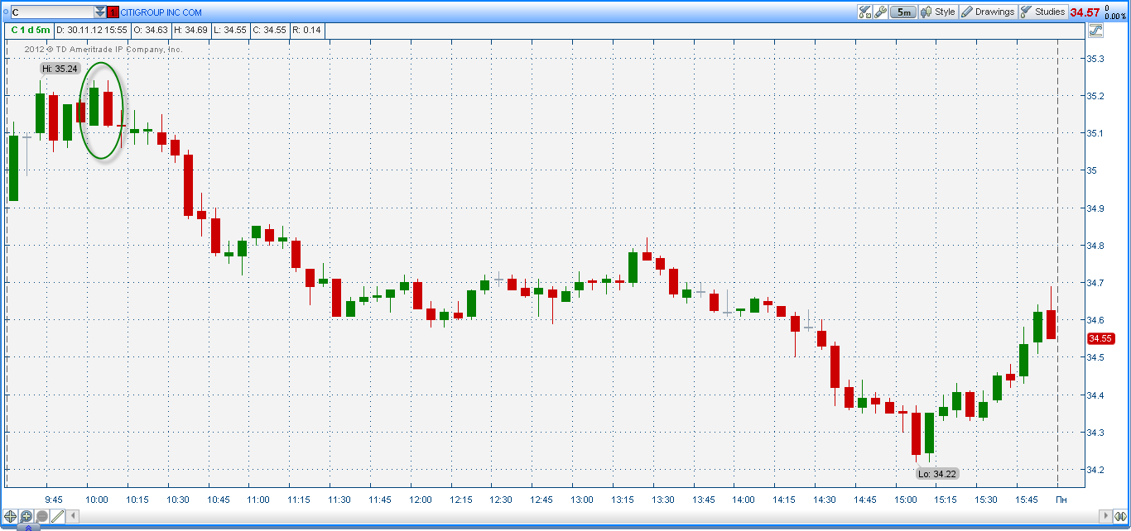Click the red number 1 linking box
This screenshot has height=531, width=1131.
[x=113, y=12]
